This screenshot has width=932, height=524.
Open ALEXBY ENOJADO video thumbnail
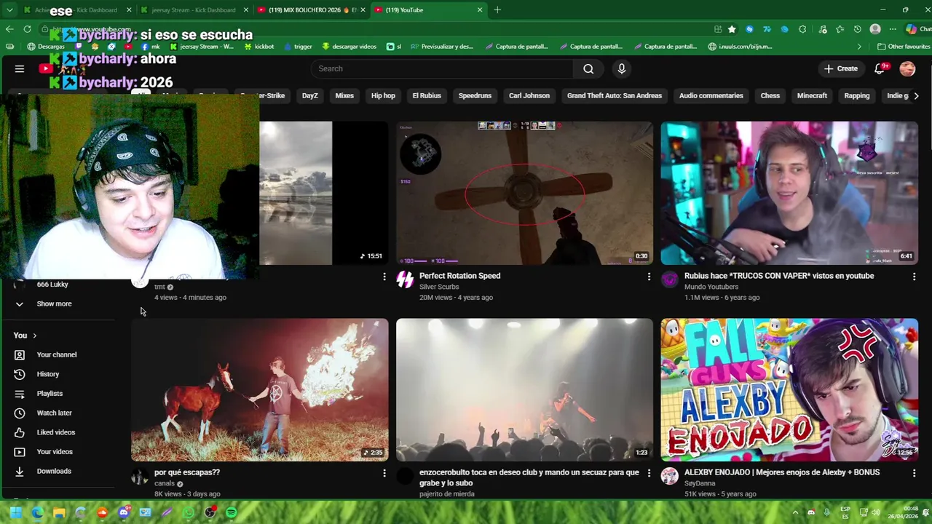click(789, 389)
